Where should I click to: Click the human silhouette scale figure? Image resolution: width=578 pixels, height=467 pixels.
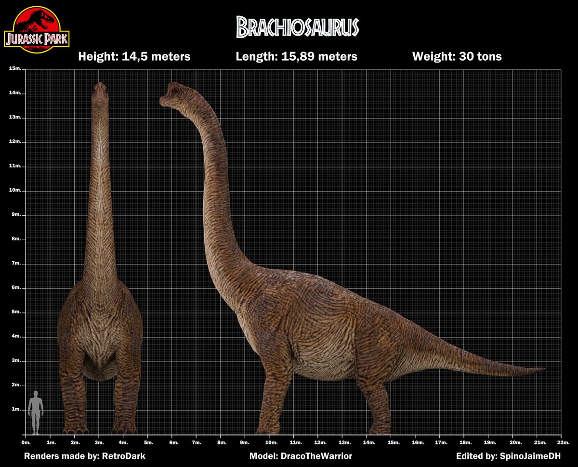point(36,413)
